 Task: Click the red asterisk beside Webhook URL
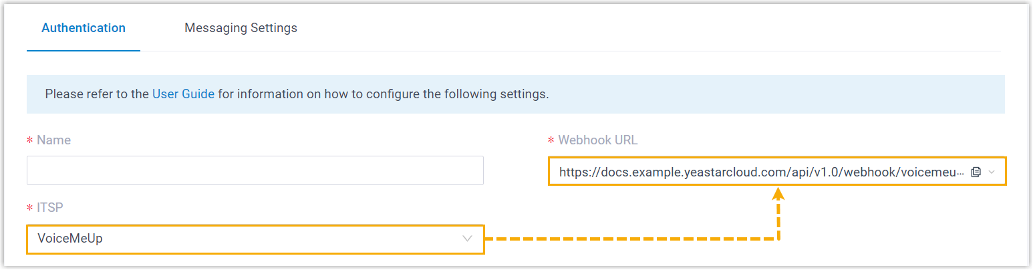[x=551, y=141]
